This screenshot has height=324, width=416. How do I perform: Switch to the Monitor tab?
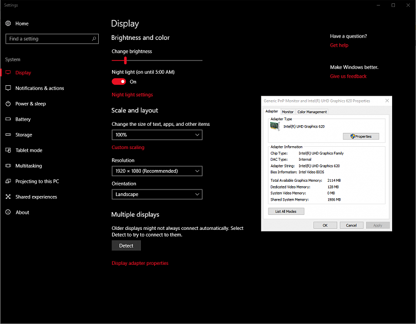pyautogui.click(x=287, y=112)
